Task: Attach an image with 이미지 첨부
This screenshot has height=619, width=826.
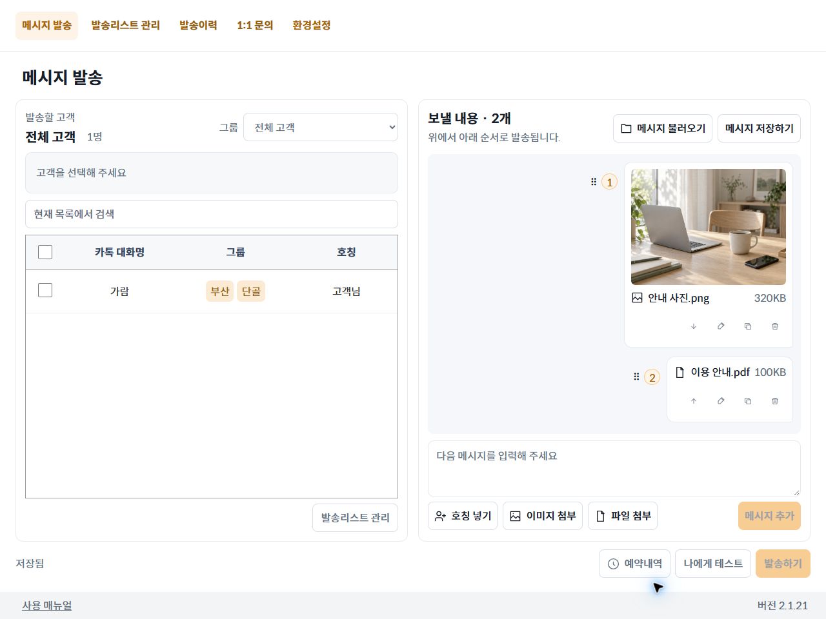Action: [543, 516]
